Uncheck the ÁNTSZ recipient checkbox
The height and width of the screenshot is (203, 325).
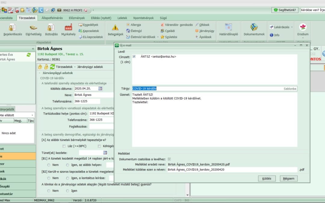pos(134,57)
